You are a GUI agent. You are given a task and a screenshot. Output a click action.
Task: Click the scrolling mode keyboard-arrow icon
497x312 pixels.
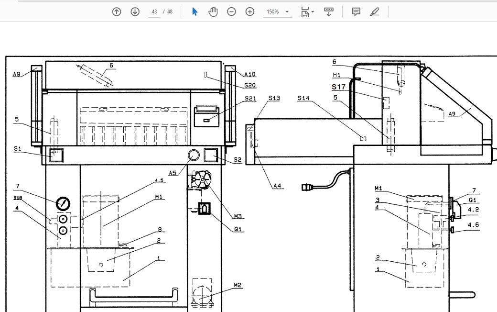(329, 12)
